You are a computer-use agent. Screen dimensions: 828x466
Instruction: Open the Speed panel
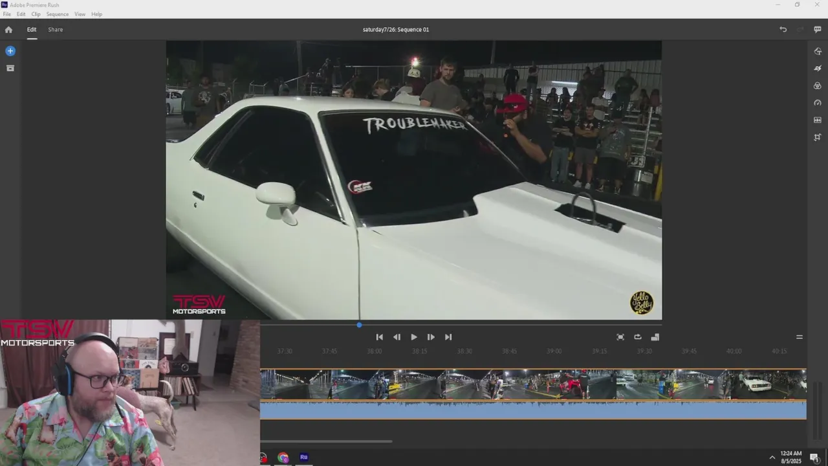(x=818, y=103)
